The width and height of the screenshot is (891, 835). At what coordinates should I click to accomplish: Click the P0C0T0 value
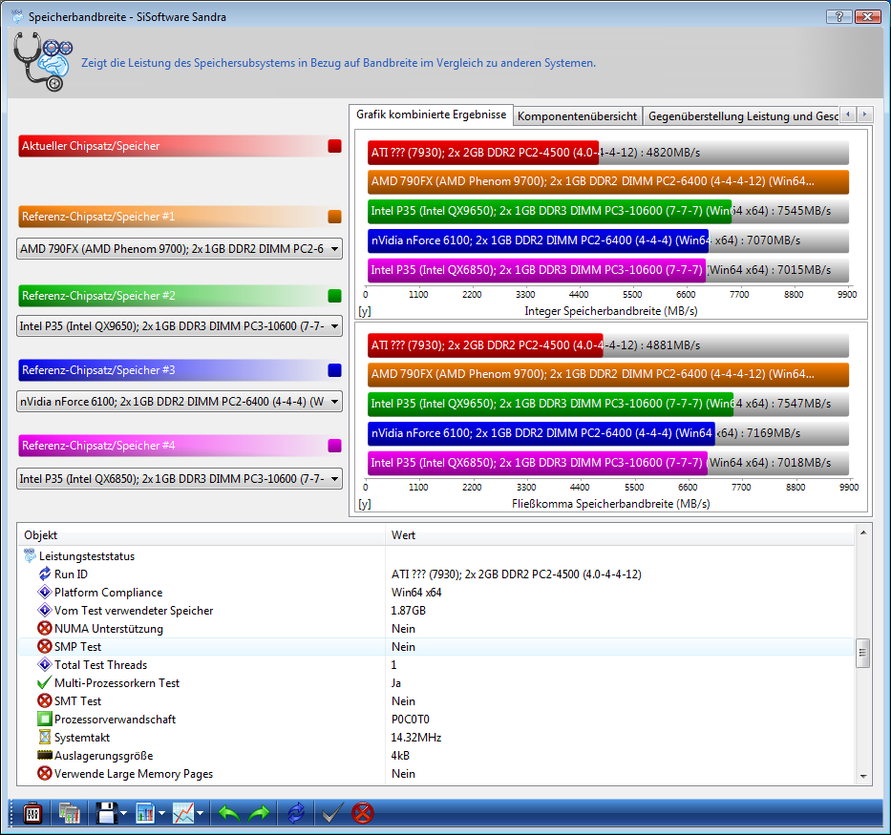pos(411,720)
